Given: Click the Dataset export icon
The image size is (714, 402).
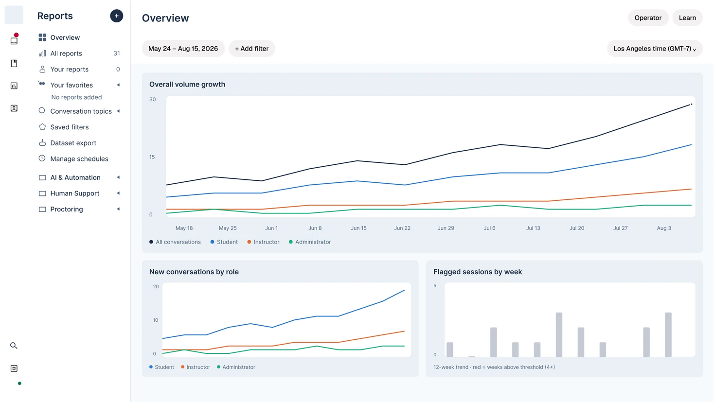Looking at the screenshot, I should coord(42,143).
